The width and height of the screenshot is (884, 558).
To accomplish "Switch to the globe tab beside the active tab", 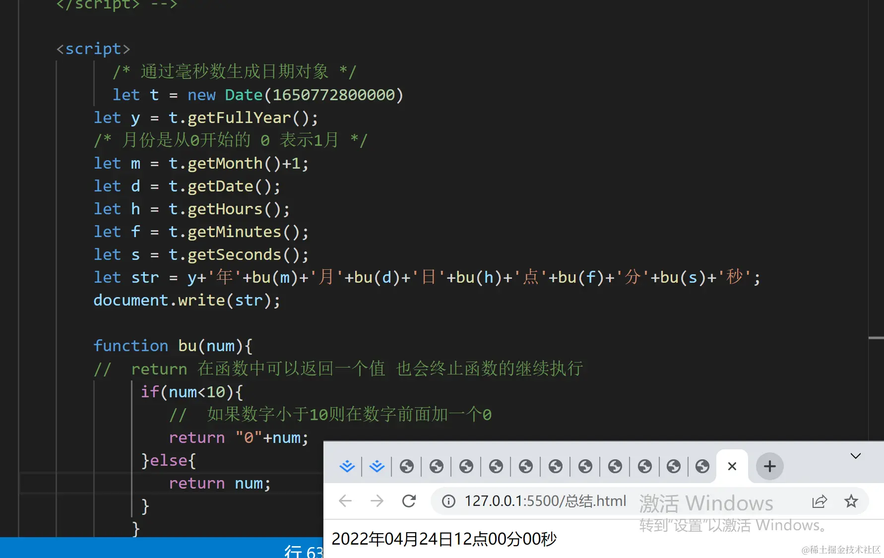I will [702, 466].
